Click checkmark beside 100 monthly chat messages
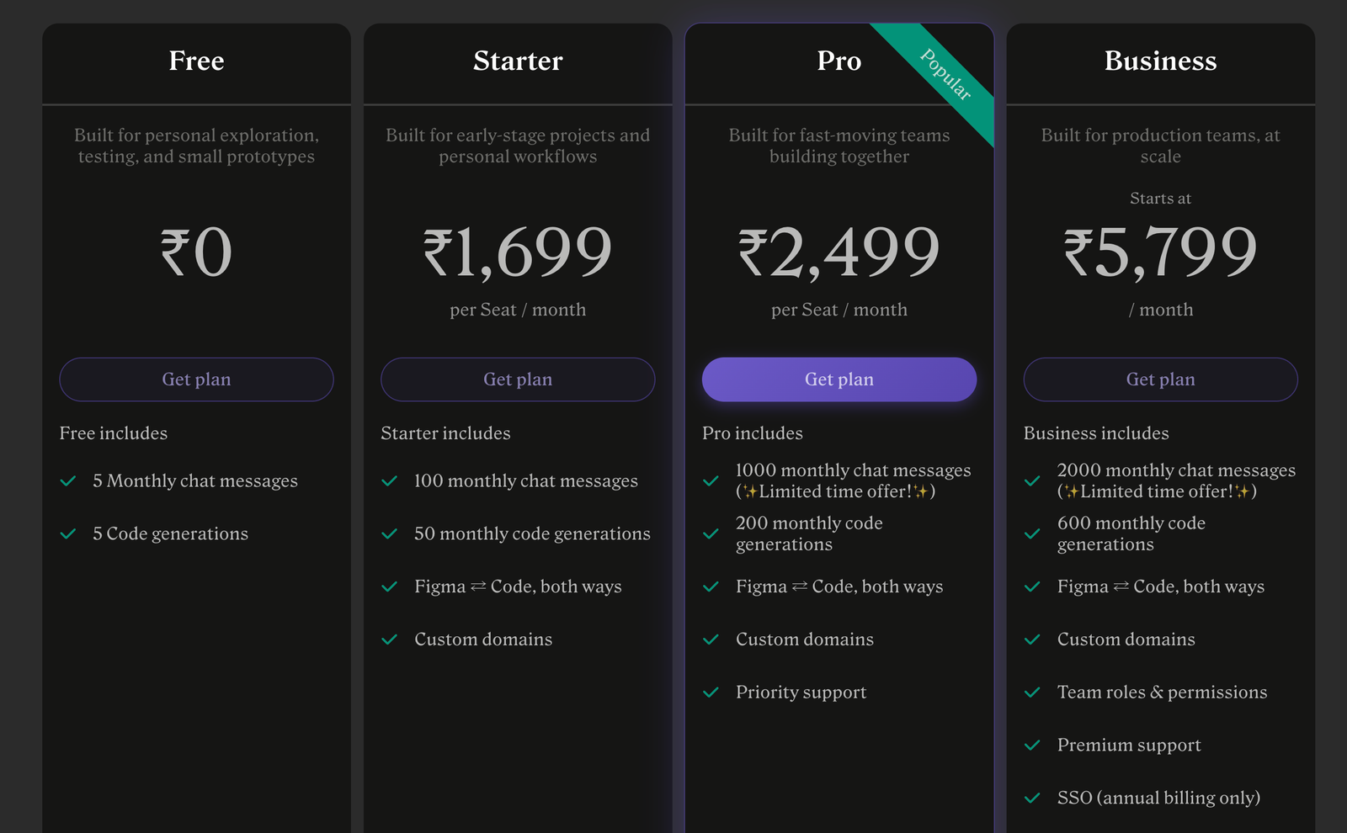Image resolution: width=1347 pixels, height=833 pixels. click(x=390, y=481)
